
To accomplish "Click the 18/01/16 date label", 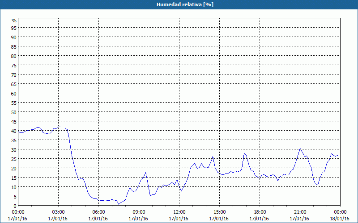I will [340, 219].
